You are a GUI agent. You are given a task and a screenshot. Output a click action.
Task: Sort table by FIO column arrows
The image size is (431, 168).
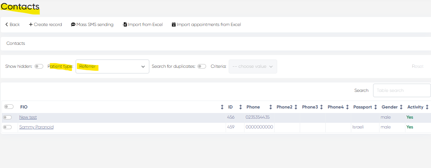pyautogui.click(x=222, y=107)
